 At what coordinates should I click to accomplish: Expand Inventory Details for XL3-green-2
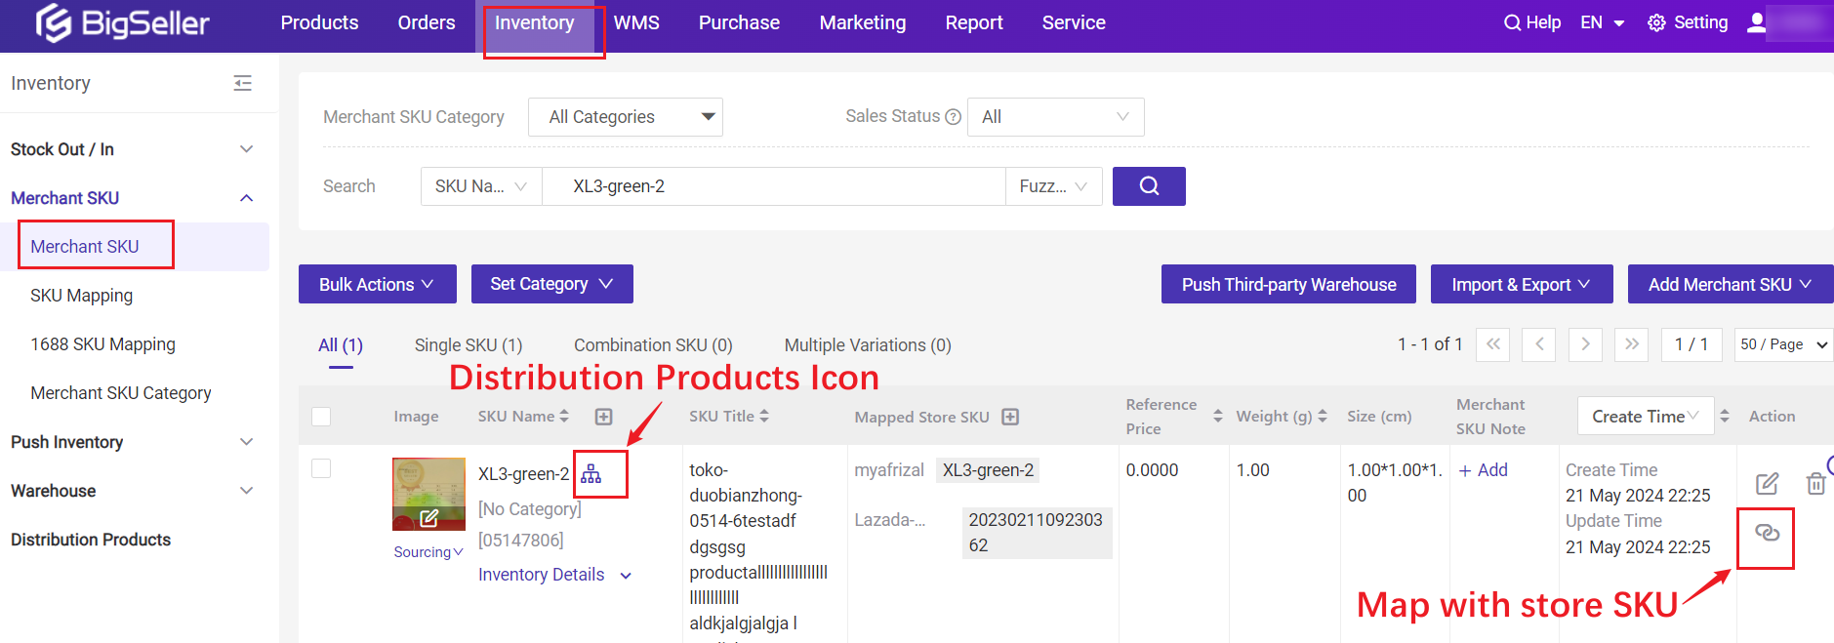coord(554,575)
